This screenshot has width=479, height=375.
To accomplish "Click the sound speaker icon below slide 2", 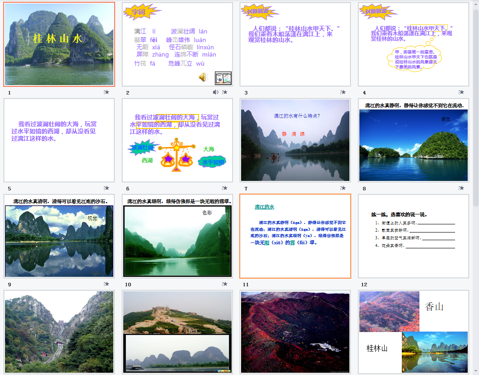I will (216, 92).
